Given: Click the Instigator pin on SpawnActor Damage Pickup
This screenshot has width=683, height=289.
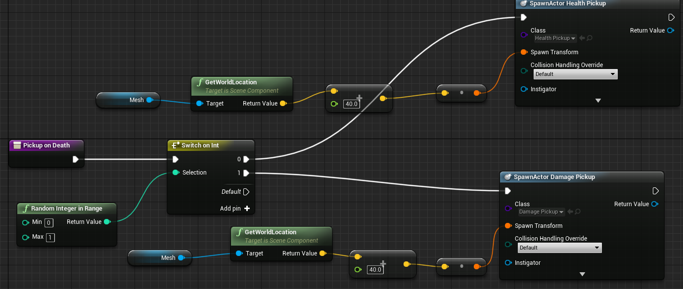Looking at the screenshot, I should [x=508, y=263].
